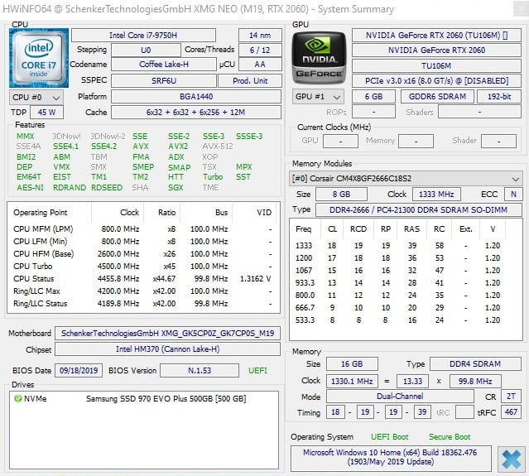Click the Prod. Unit field
This screenshot has width=529, height=476.
pos(250,80)
